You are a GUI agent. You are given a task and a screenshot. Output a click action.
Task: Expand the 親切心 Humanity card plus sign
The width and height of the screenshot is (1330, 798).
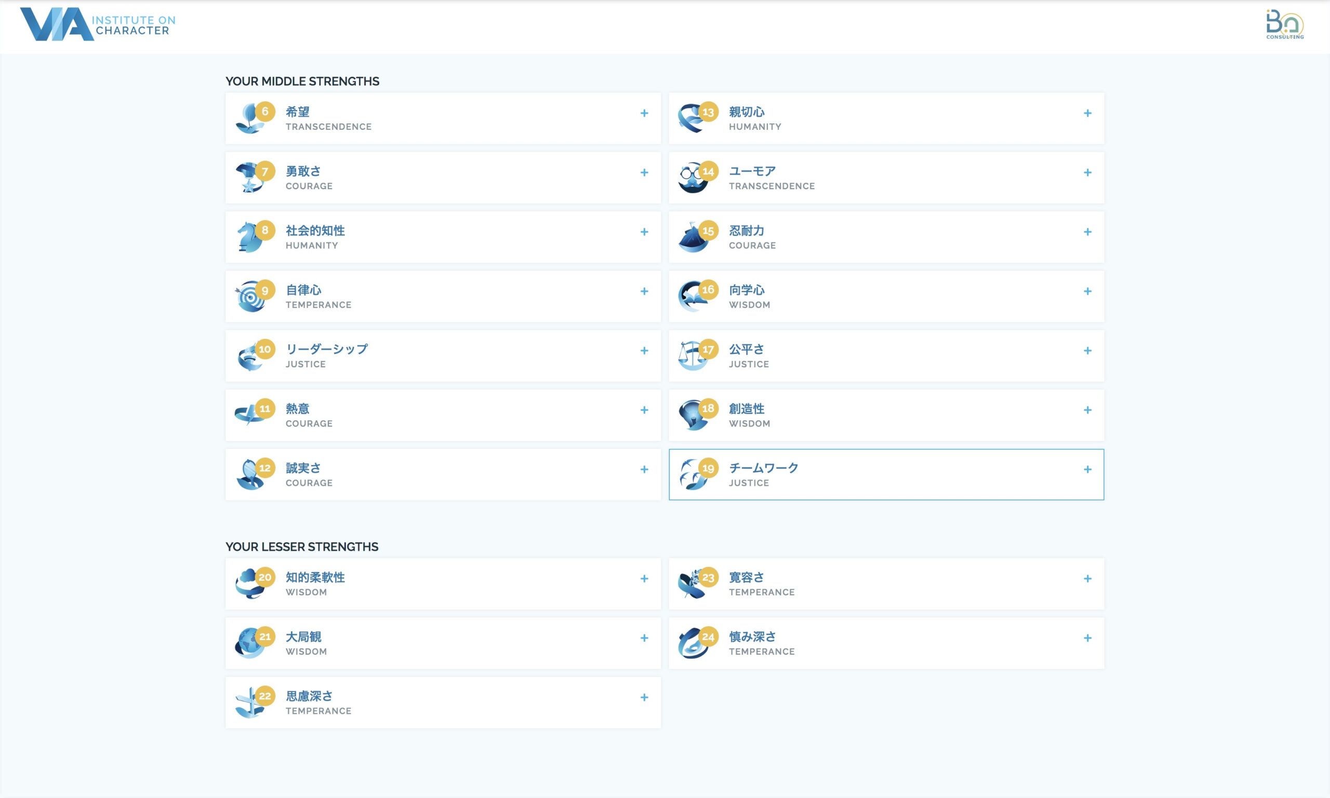1087,113
